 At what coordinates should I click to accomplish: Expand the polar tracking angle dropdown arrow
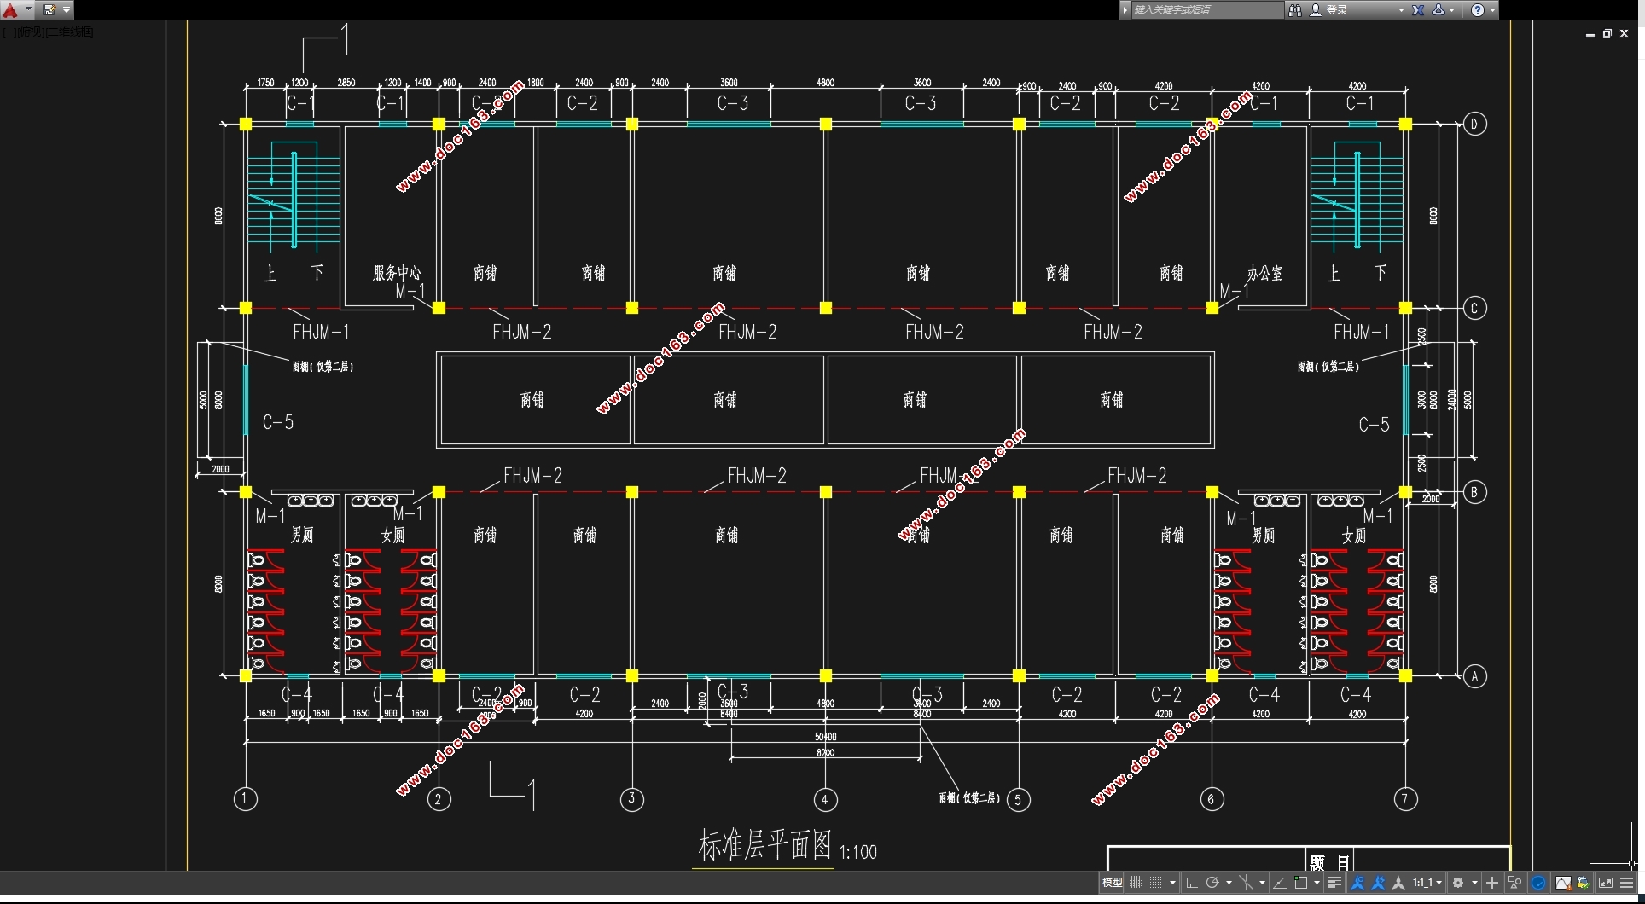click(x=1229, y=883)
